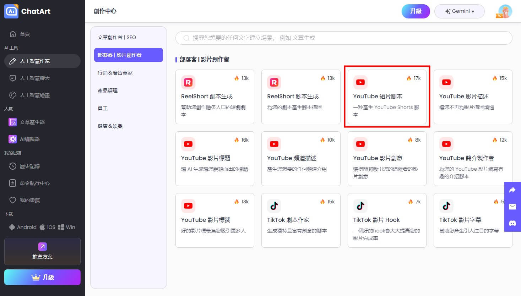Click 讓您不再為影片描述煩惱 description
The width and height of the screenshot is (521, 296).
tap(466, 107)
